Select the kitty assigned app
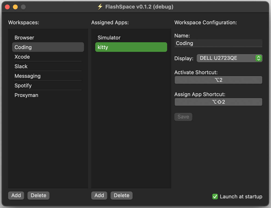The height and width of the screenshot is (208, 271). (131, 47)
